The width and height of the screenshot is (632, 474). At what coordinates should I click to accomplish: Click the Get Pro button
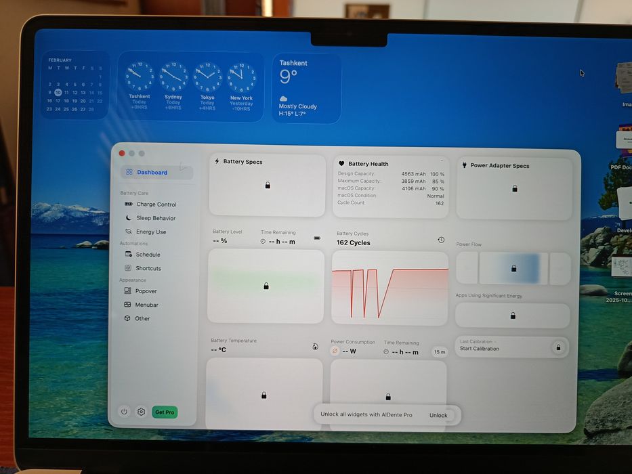point(165,412)
